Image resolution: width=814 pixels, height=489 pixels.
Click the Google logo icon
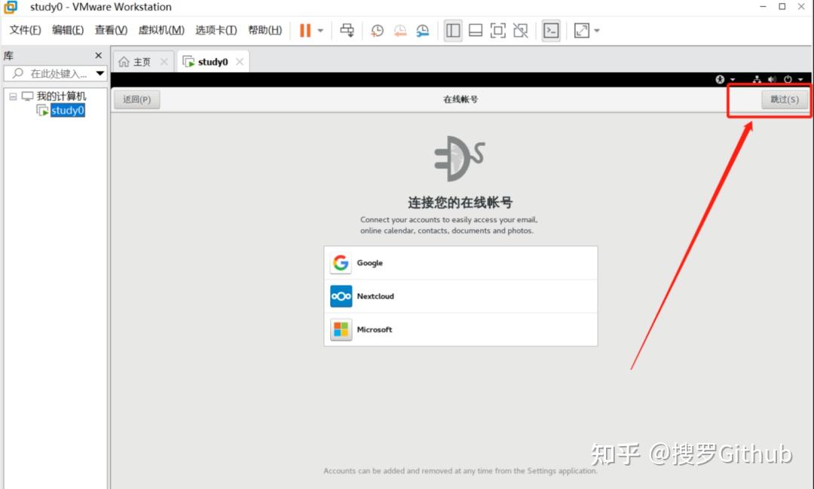pyautogui.click(x=341, y=263)
